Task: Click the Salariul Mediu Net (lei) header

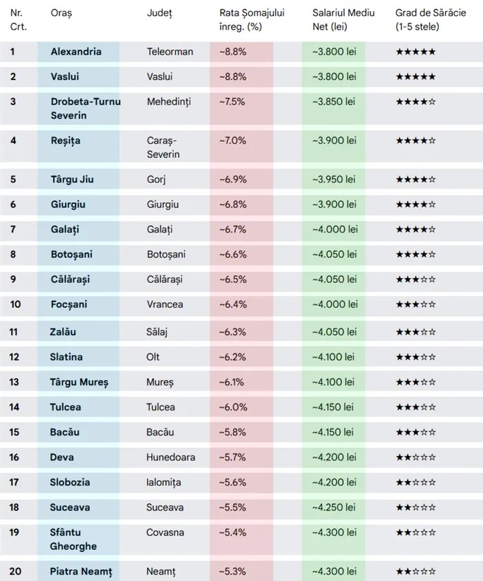Action: [339, 20]
